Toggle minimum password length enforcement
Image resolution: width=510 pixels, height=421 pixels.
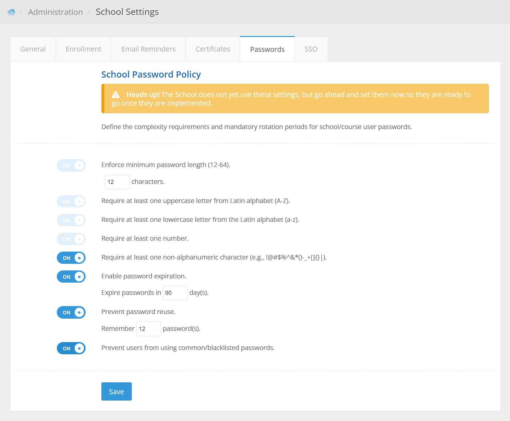tap(71, 165)
